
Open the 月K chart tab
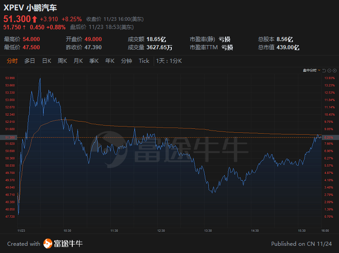click(x=78, y=61)
